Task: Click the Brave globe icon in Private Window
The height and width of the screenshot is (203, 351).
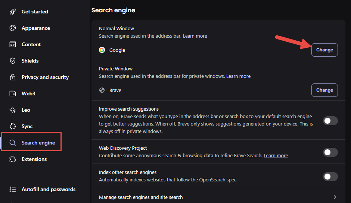Action: coord(102,90)
